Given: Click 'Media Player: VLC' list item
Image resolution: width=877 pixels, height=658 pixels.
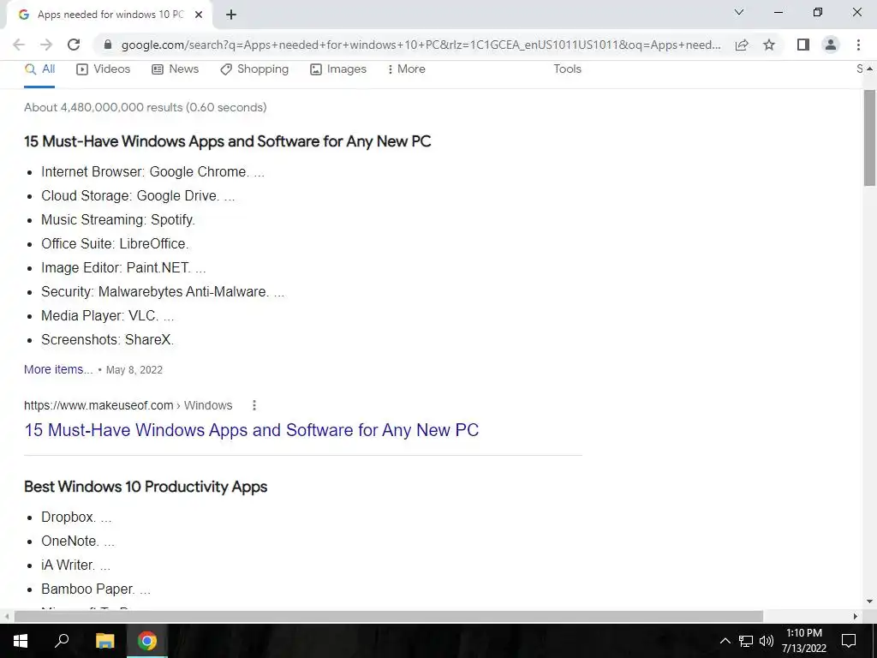Looking at the screenshot, I should click(107, 316).
